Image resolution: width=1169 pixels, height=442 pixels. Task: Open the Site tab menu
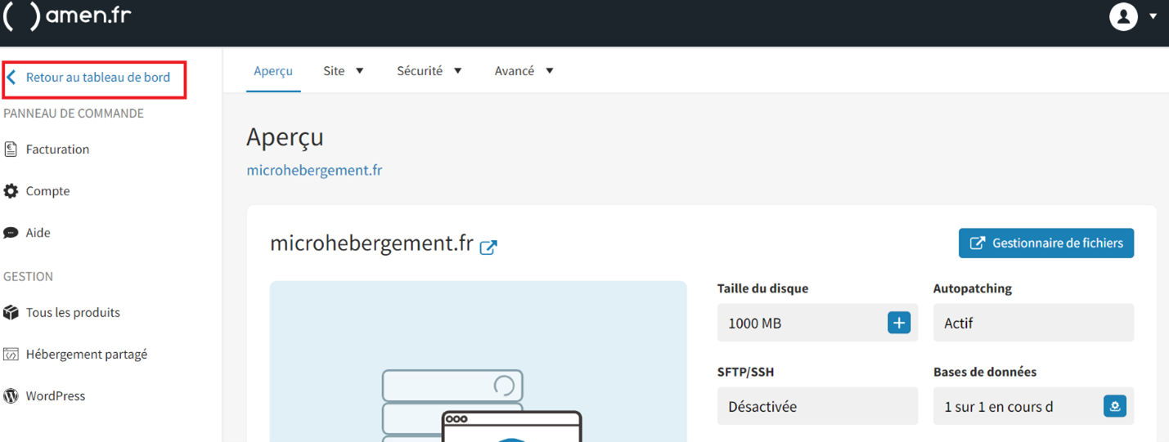334,71
